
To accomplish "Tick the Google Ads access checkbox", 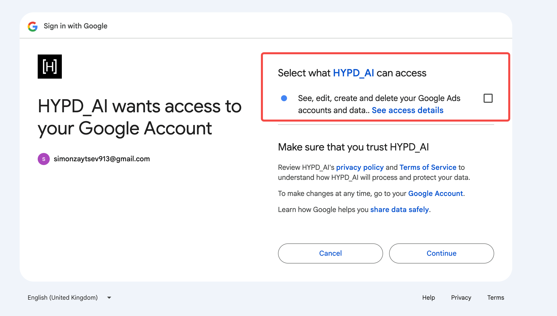I will point(488,98).
